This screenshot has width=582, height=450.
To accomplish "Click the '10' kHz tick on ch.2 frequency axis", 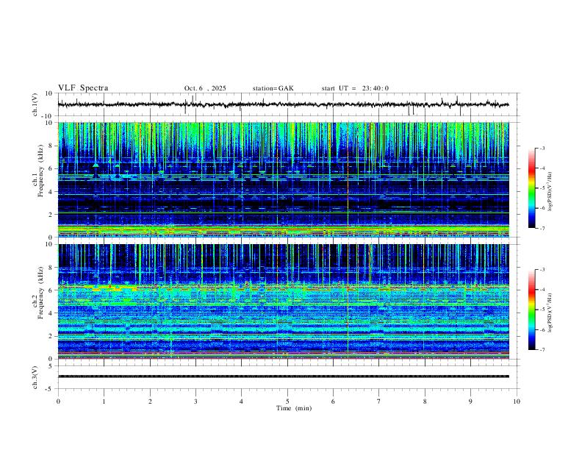I will tap(49, 244).
